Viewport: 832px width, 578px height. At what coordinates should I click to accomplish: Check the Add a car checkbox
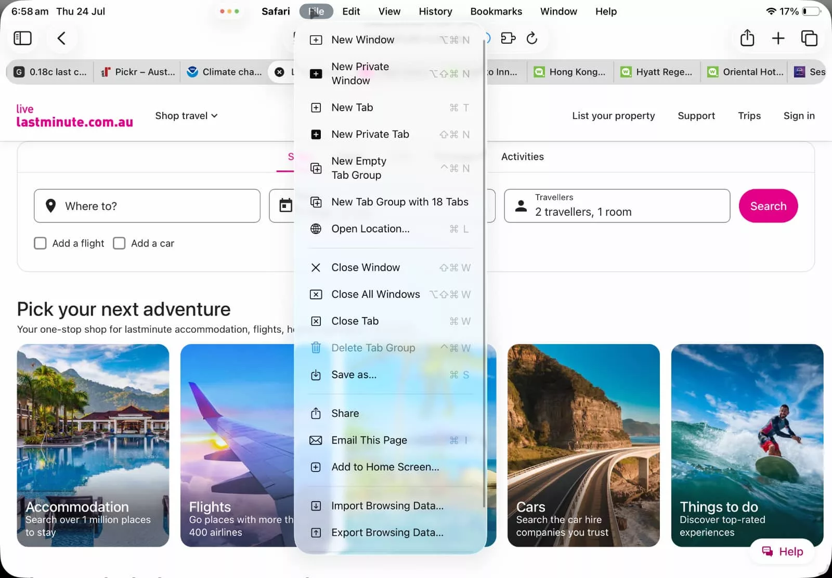point(119,243)
